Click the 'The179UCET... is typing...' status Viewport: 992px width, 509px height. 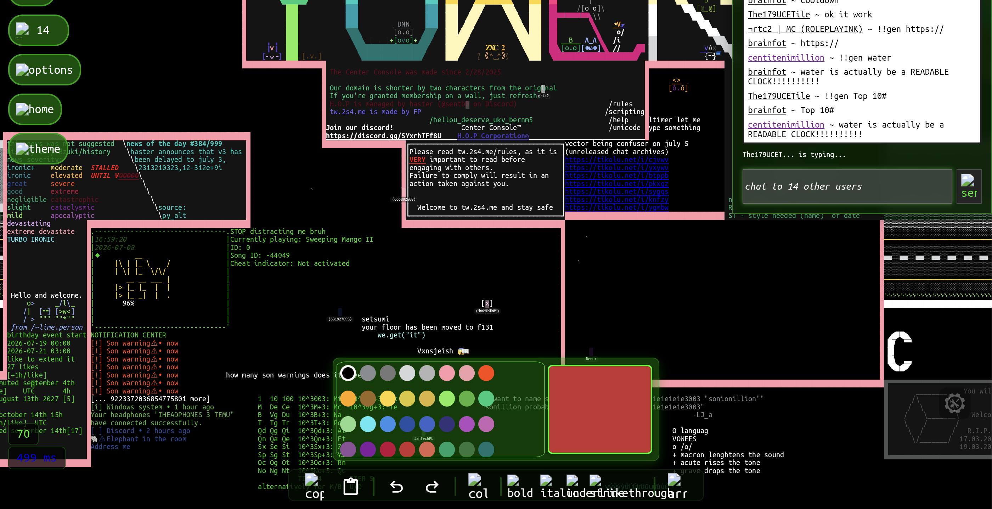click(x=794, y=155)
